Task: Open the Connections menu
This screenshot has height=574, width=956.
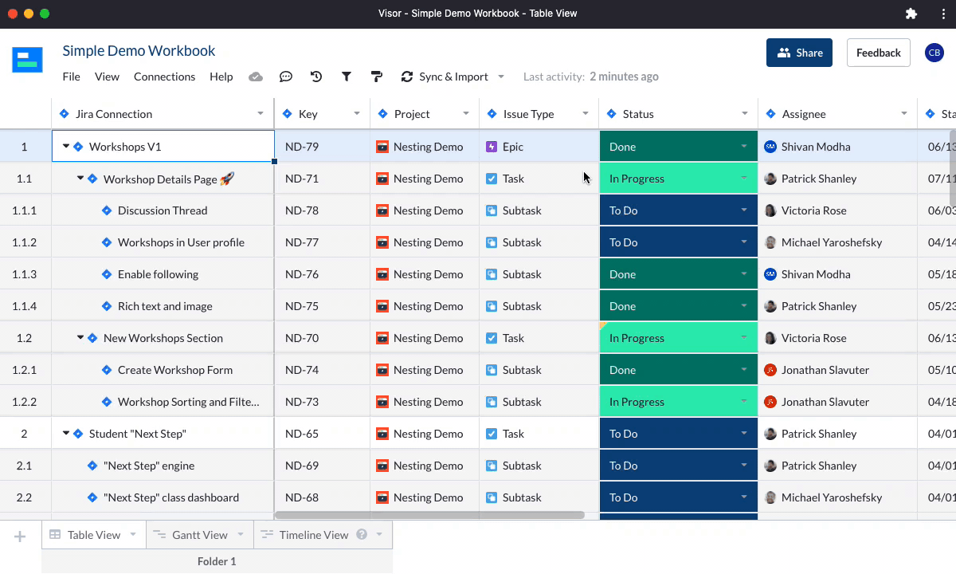Action: pos(164,77)
